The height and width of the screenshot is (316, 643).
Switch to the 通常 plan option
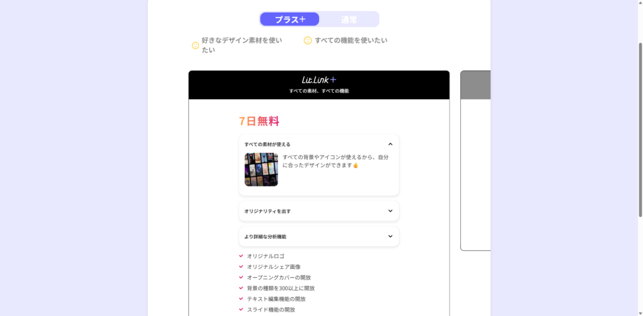[349, 19]
